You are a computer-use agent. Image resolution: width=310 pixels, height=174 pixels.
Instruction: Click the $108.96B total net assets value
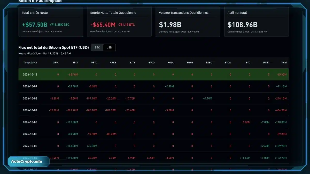click(x=242, y=25)
